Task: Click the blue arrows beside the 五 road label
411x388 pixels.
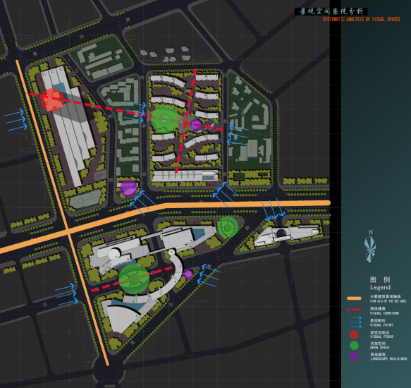Action: click(67, 294)
